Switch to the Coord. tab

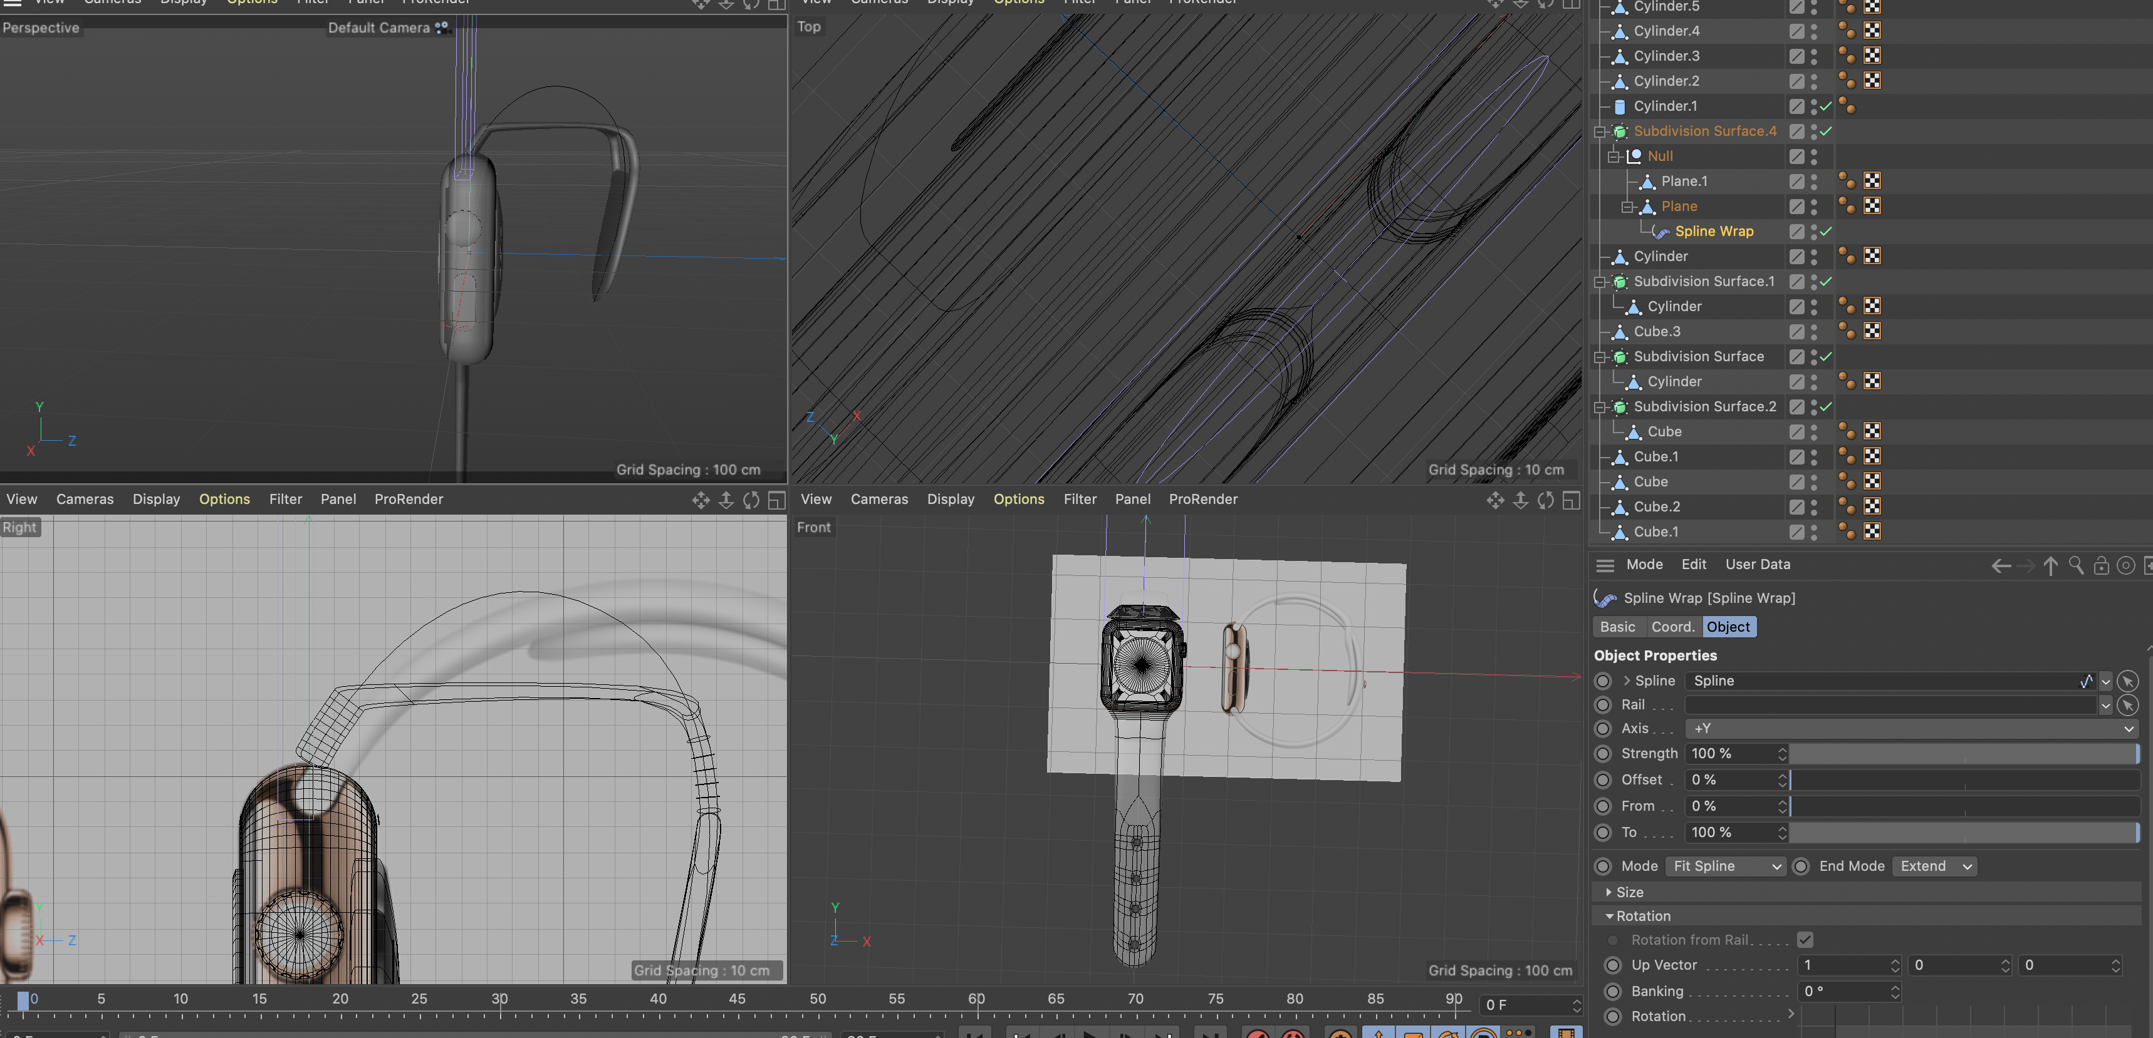(1672, 627)
